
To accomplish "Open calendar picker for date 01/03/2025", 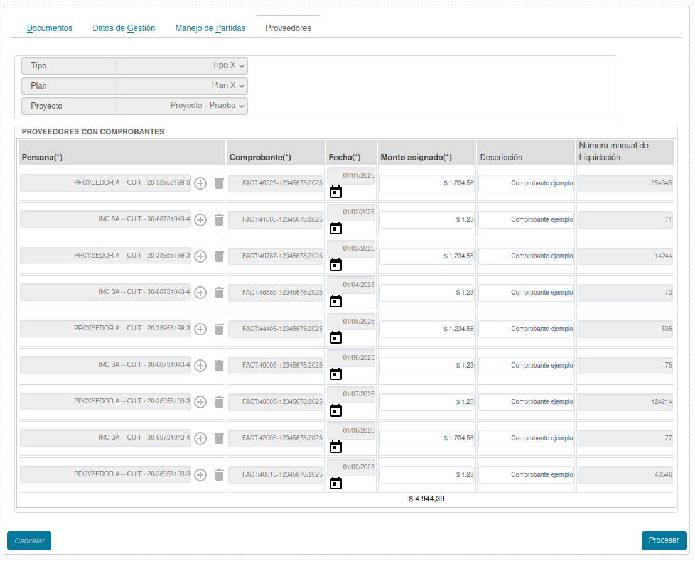I will tap(336, 264).
